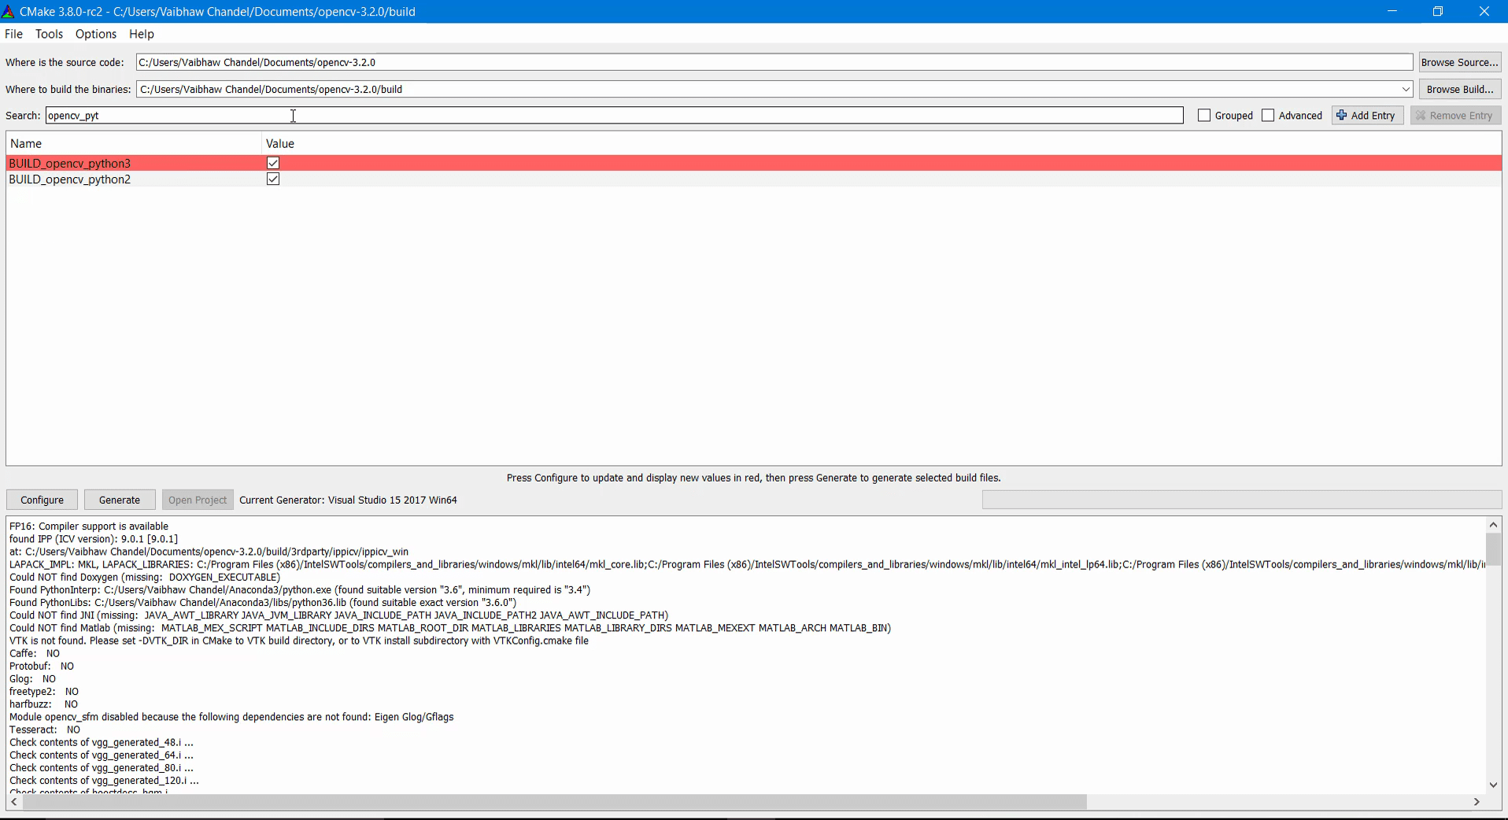The height and width of the screenshot is (820, 1508).
Task: Click the scroll up arrow in output log
Action: [x=1493, y=524]
